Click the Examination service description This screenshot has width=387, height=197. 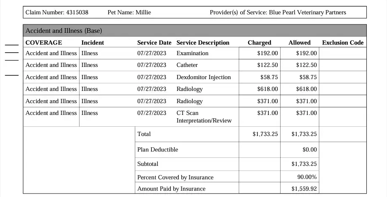click(x=192, y=53)
